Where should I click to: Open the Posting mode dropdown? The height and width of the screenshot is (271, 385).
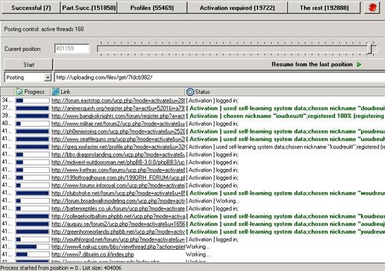[48, 78]
